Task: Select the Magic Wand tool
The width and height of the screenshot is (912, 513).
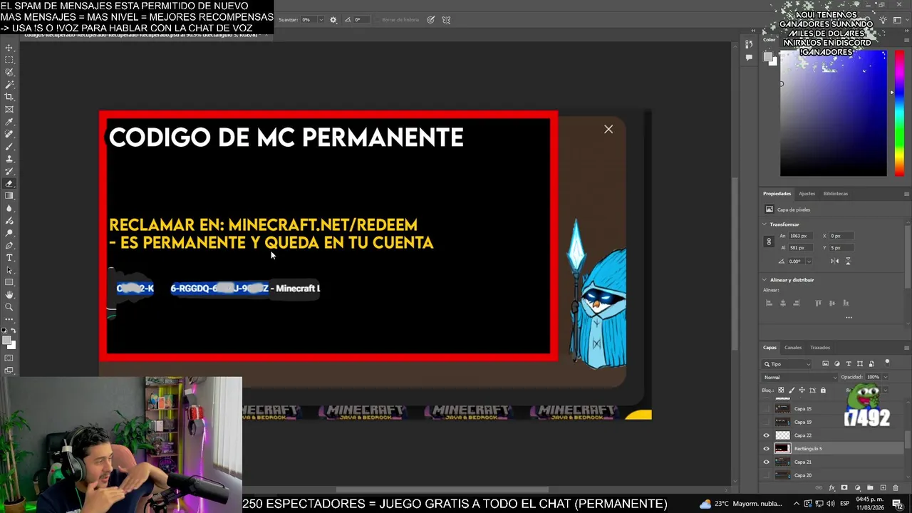Action: click(9, 84)
